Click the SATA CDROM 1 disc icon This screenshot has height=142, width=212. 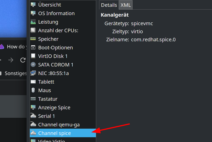point(33,65)
